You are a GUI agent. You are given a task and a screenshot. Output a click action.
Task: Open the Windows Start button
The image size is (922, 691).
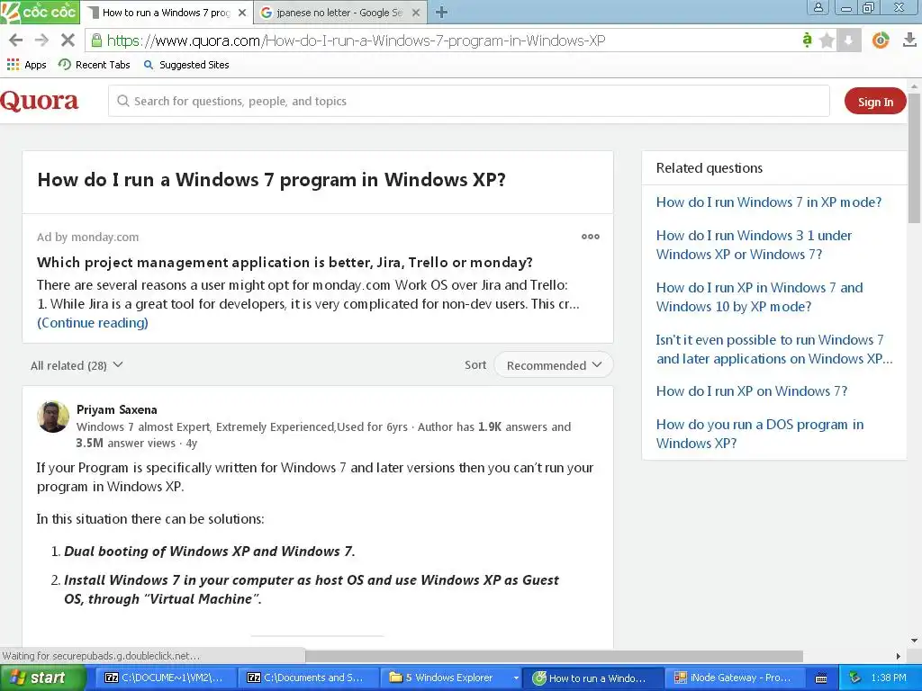[43, 678]
